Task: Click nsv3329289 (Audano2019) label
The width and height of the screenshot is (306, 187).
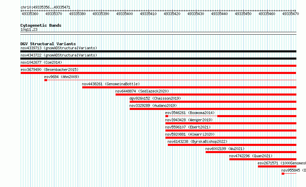Action: tap(153, 105)
